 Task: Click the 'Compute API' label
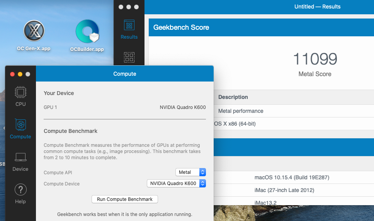tap(58, 173)
